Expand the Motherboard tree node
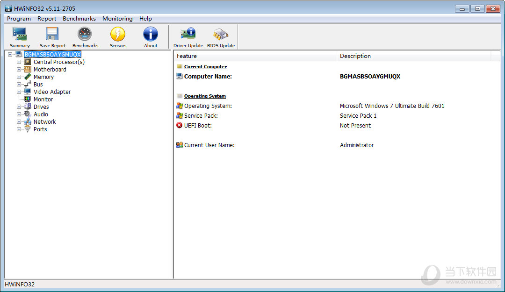The height and width of the screenshot is (292, 505). pos(19,70)
